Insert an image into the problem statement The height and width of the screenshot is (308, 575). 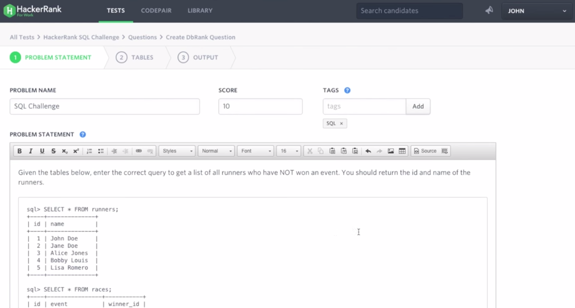pos(391,151)
